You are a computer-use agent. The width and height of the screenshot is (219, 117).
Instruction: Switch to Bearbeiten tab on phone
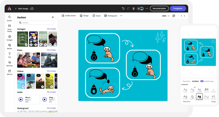pos(187,81)
